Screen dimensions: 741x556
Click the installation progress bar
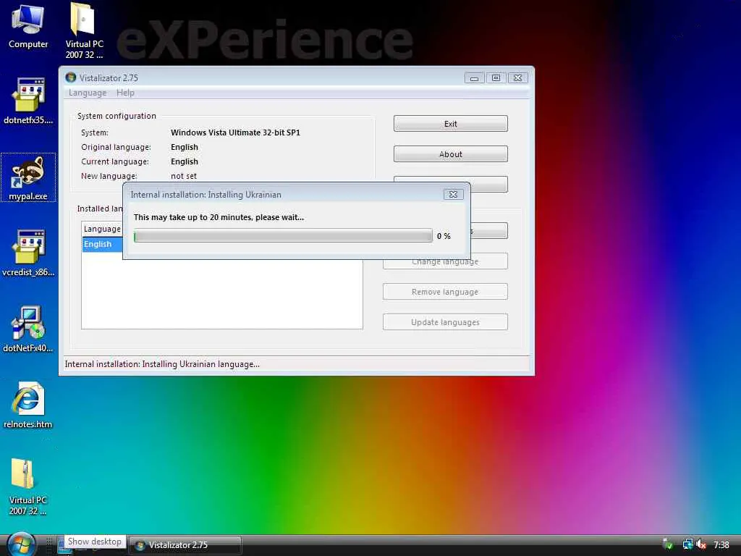(283, 236)
